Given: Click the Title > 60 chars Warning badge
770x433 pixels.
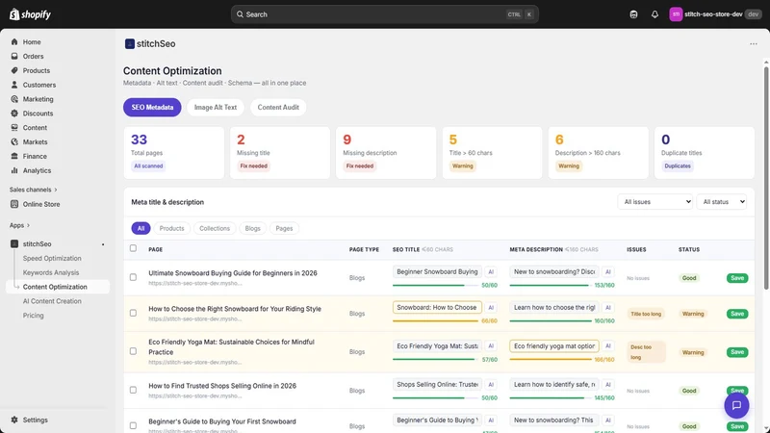Looking at the screenshot, I should tap(462, 166).
